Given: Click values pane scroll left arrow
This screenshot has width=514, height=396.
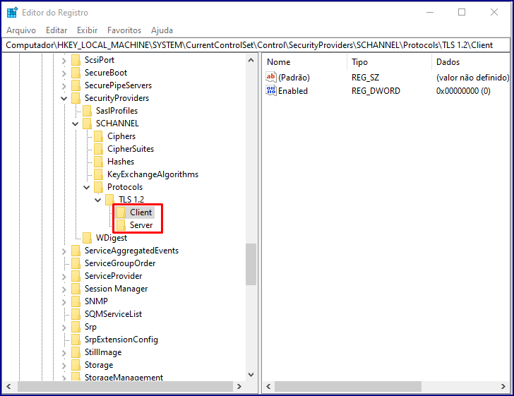Looking at the screenshot, I should click(x=268, y=387).
